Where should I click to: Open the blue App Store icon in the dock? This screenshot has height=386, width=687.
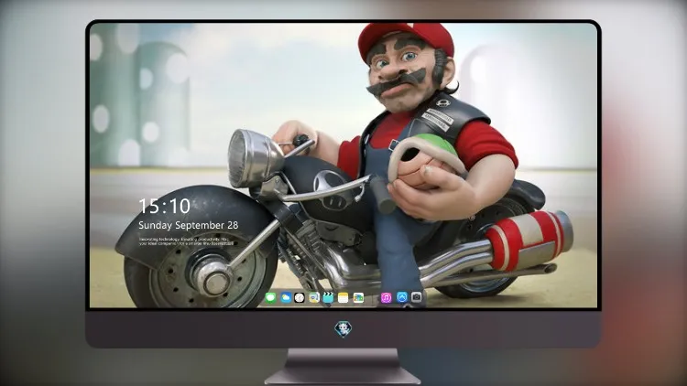point(402,297)
